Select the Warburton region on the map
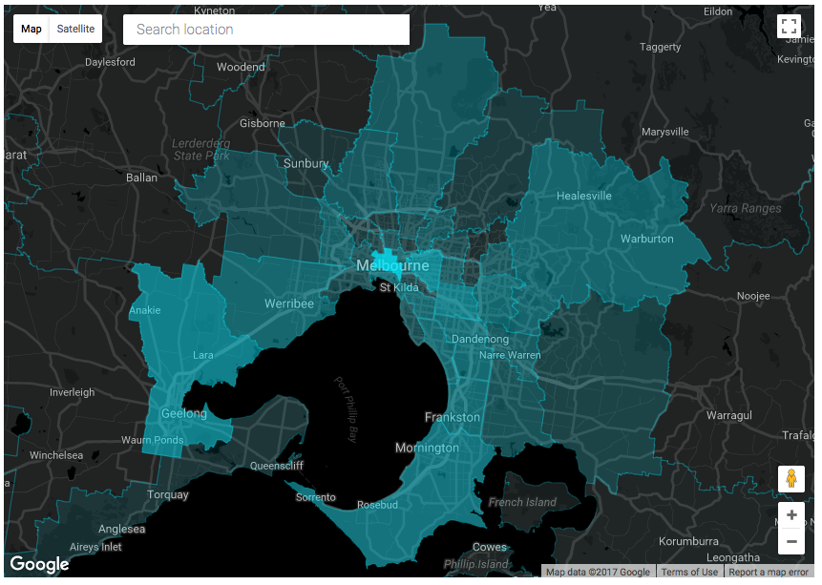The width and height of the screenshot is (822, 585). click(646, 239)
